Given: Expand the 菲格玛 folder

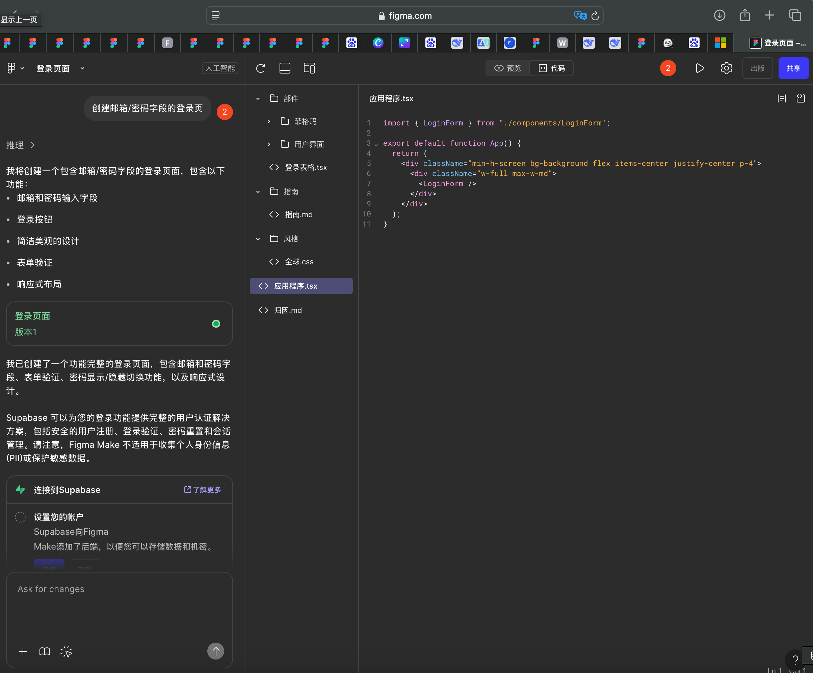Looking at the screenshot, I should [x=269, y=121].
